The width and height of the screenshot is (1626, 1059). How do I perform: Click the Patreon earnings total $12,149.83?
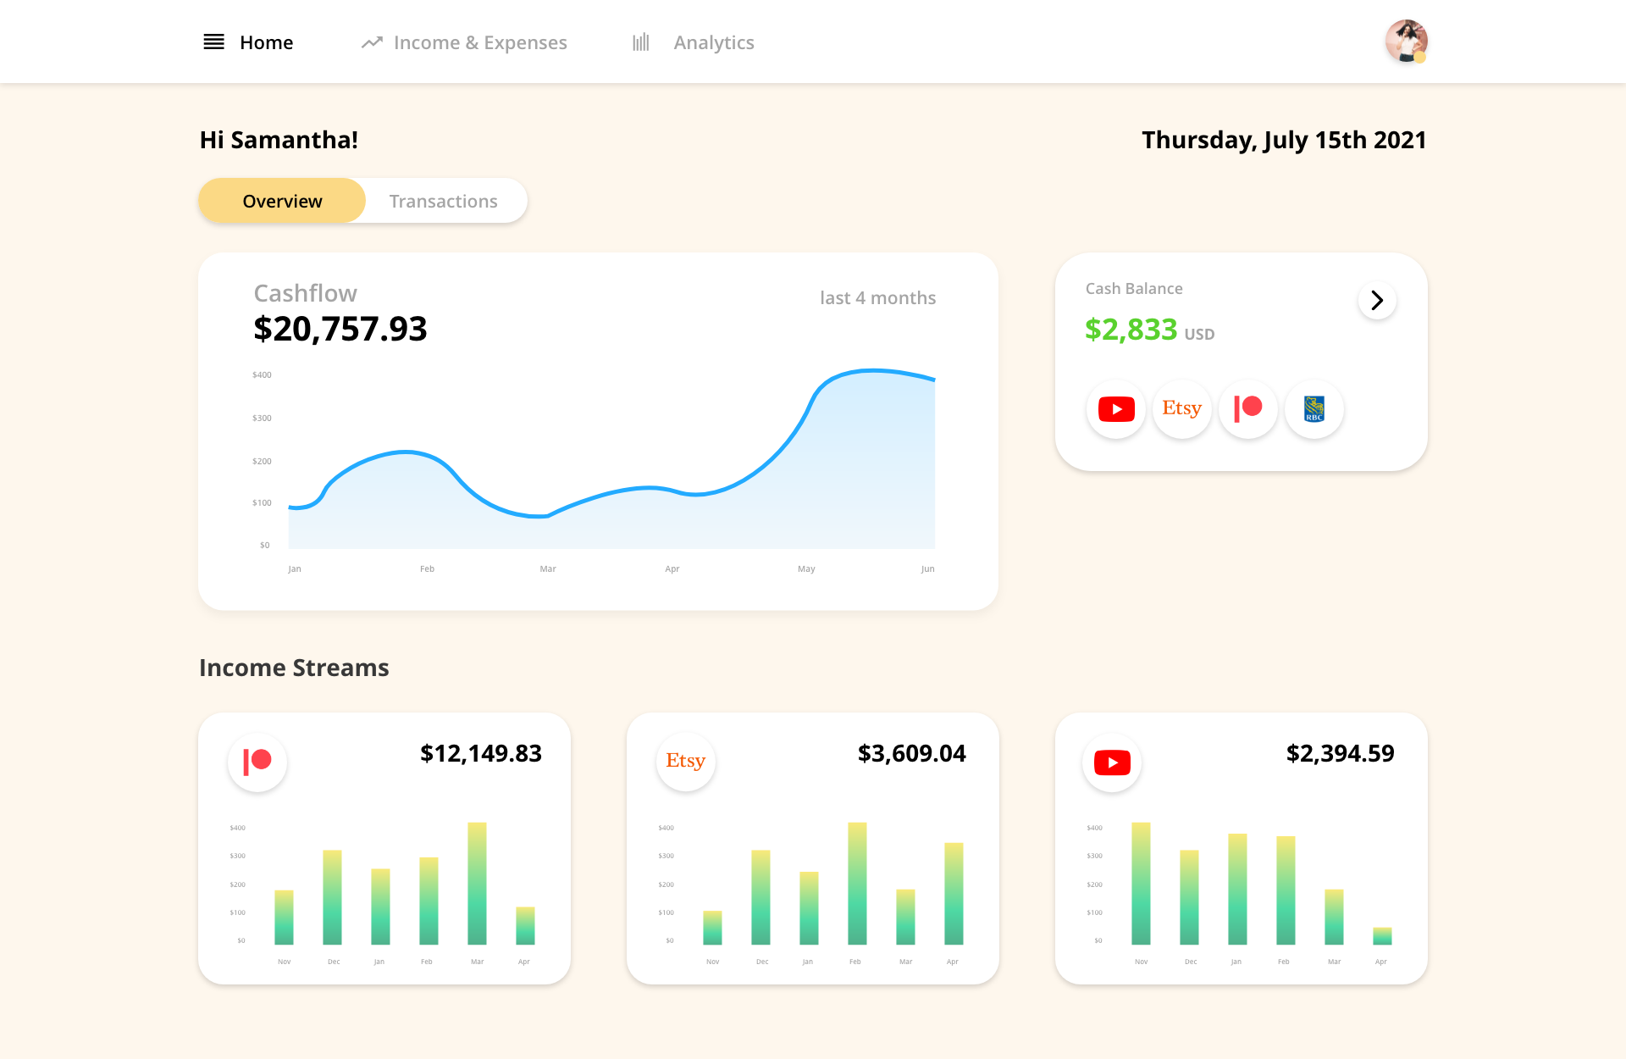(481, 753)
